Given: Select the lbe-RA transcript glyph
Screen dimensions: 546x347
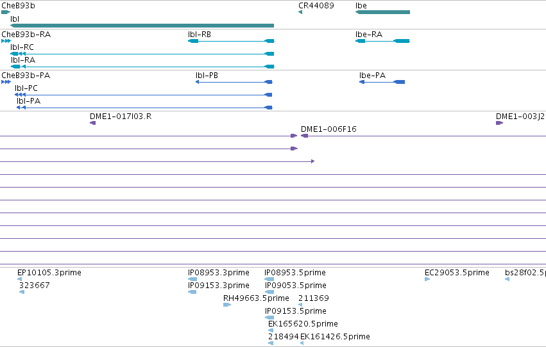Looking at the screenshot, I should point(382,41).
